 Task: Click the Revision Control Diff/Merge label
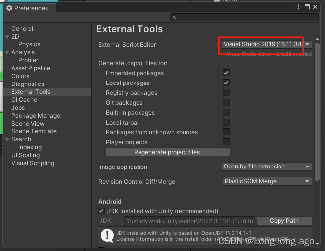point(137,182)
